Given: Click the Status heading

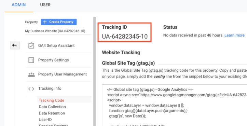Looking at the screenshot, I should click(170, 27).
